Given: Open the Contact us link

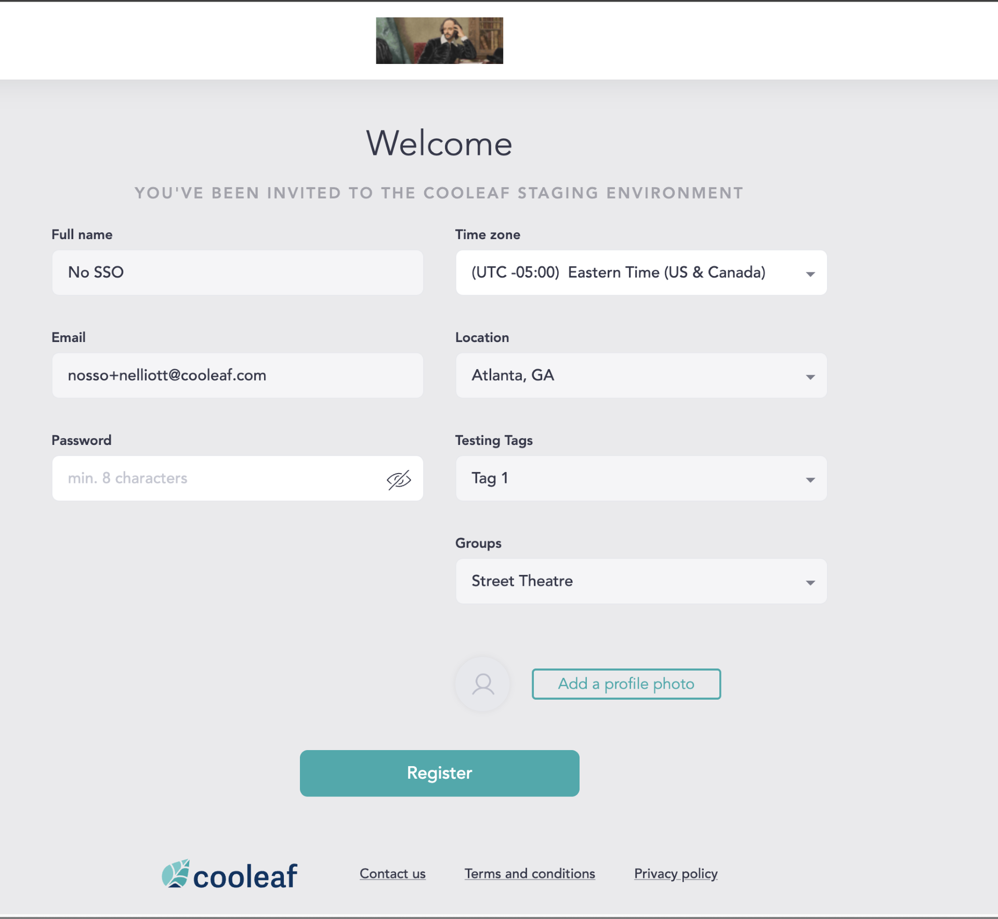Looking at the screenshot, I should pos(392,873).
